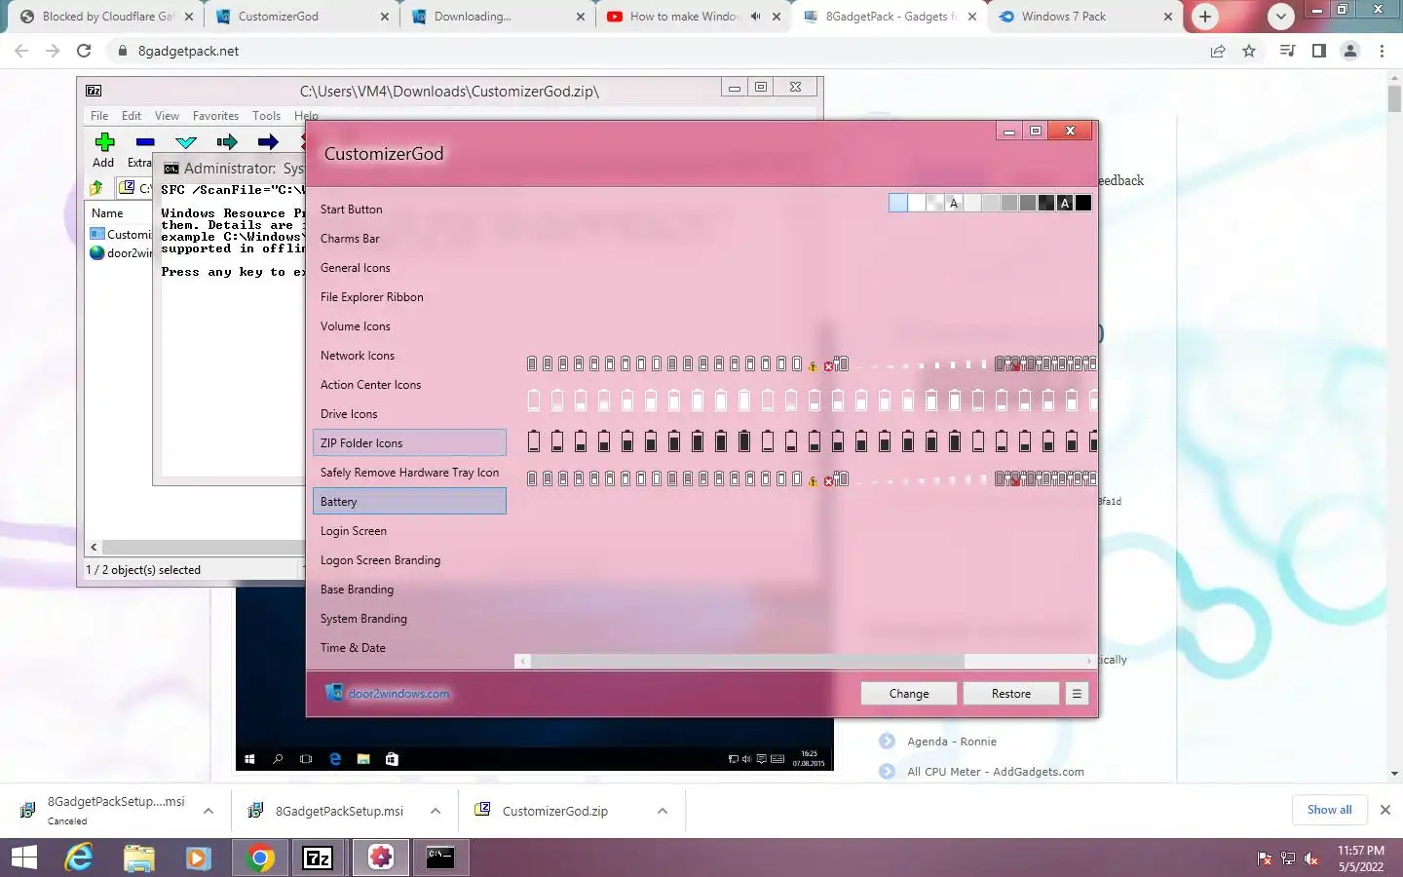Click the taskbar clock showing 11:57 PM

click(x=1360, y=858)
